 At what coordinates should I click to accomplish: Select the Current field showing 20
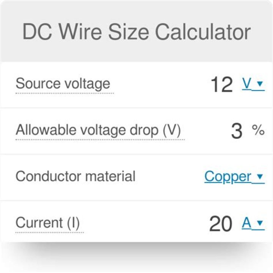point(220,224)
